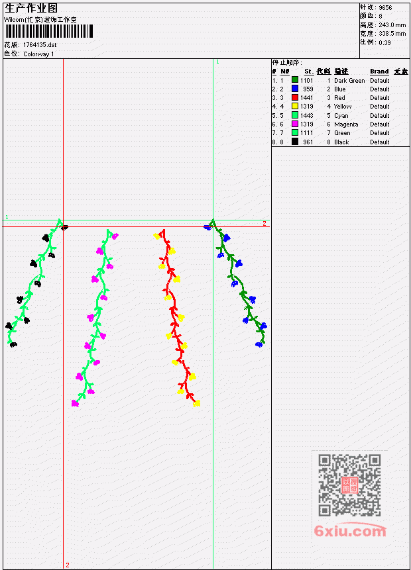Pick the Magenta color swatch
This screenshot has height=570, width=411.
[x=295, y=124]
